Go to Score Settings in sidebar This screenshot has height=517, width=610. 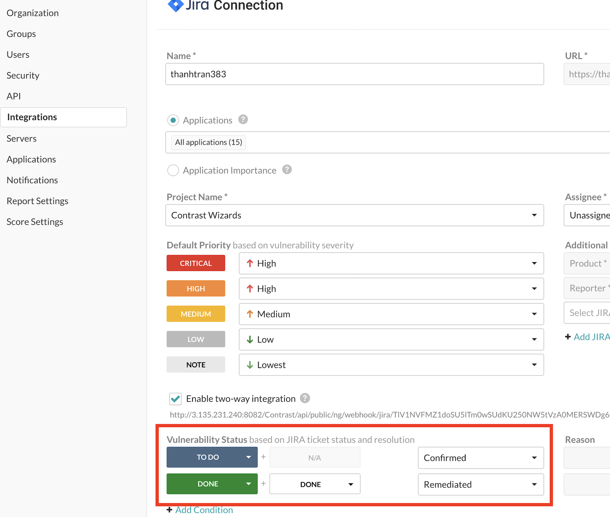pos(35,222)
